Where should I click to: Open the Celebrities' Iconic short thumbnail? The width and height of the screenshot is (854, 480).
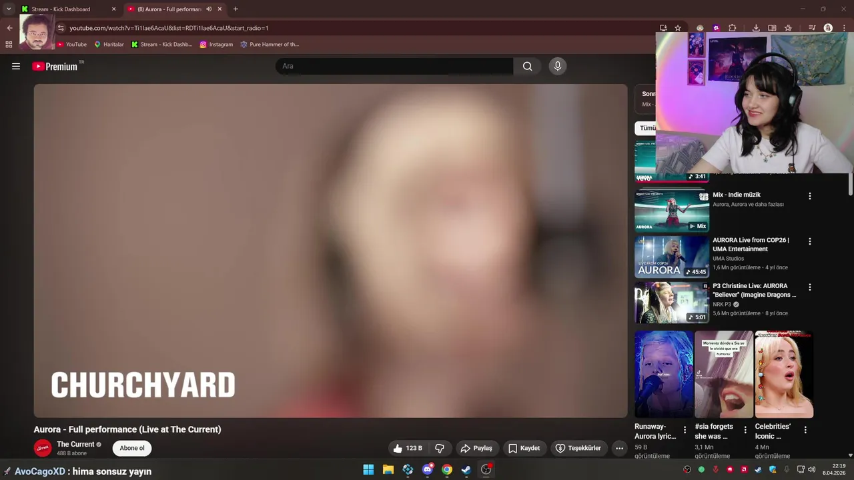(784, 374)
